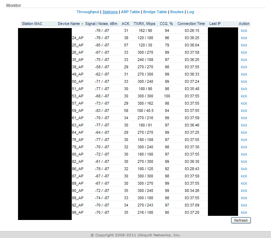271x238 pixels.
Task: Kick the 57_AP station
Action: pyautogui.click(x=244, y=103)
